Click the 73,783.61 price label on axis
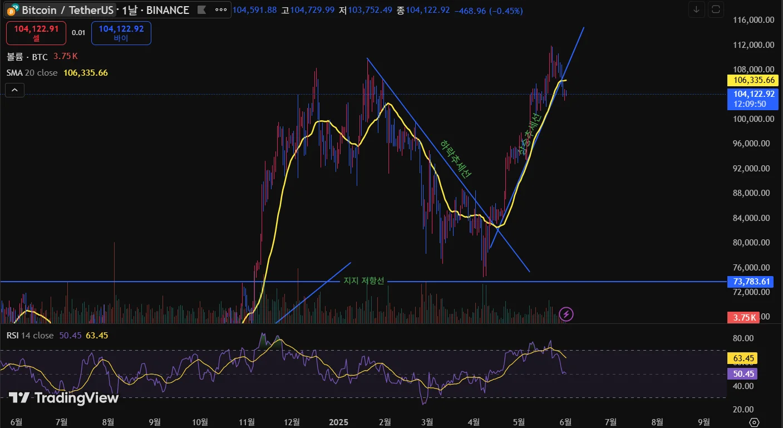Screen dimensions: 783x428 point(750,282)
